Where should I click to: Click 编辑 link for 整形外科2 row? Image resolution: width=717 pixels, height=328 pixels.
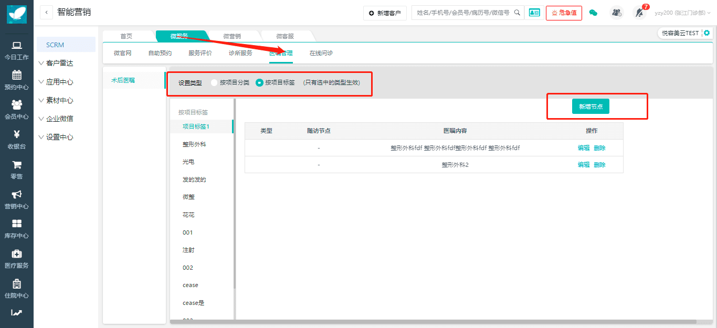click(584, 165)
